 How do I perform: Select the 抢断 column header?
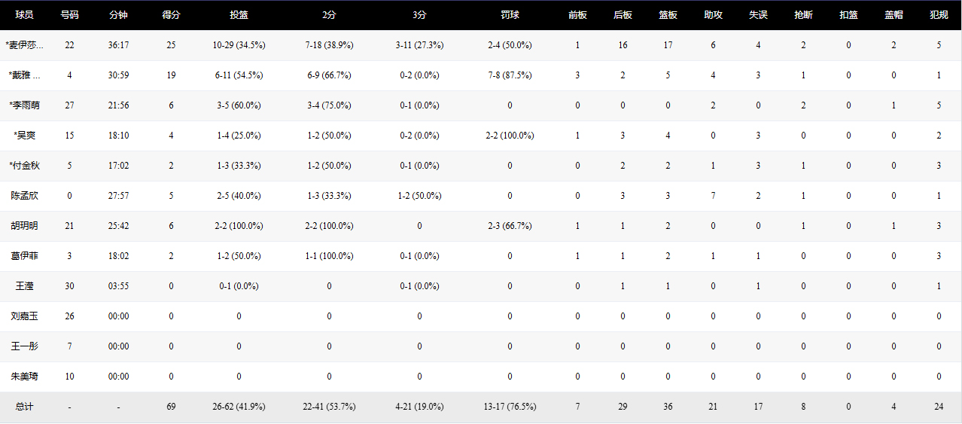803,15
